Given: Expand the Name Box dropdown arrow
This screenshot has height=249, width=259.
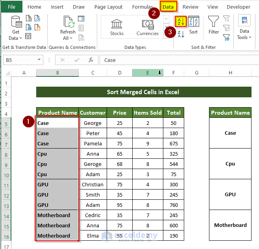Looking at the screenshot, I should coord(39,59).
